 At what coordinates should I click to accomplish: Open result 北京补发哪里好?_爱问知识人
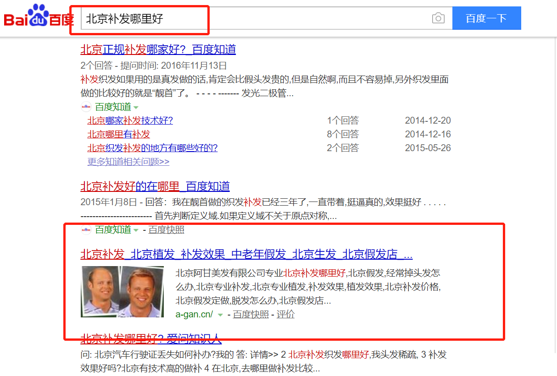click(x=151, y=339)
